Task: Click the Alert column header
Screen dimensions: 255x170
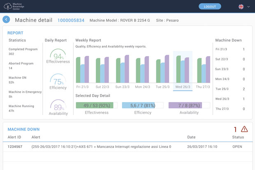Action: pyautogui.click(x=36, y=137)
